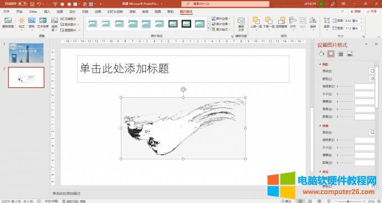382x203 pixels.
Task: Expand the picture styles gallery More arrow
Action: [208, 29]
